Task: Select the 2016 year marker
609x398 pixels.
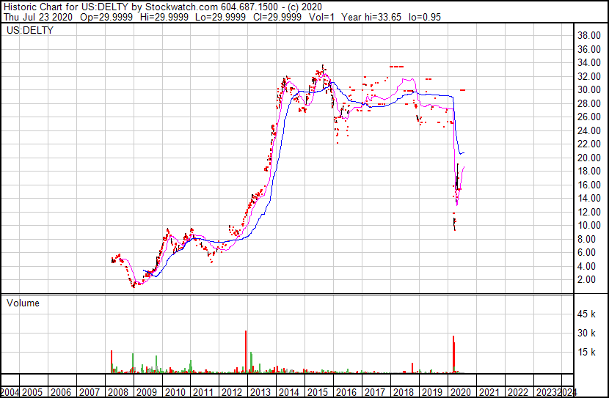Action: [x=346, y=392]
